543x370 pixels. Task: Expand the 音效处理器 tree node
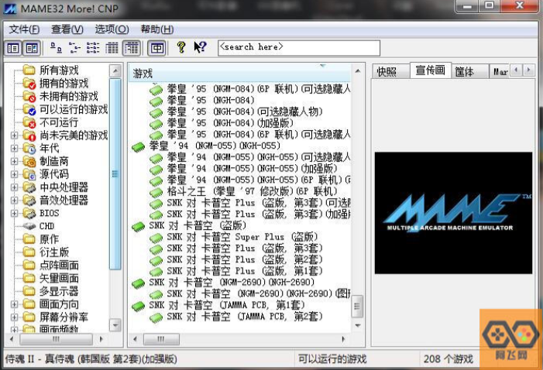pyautogui.click(x=14, y=200)
